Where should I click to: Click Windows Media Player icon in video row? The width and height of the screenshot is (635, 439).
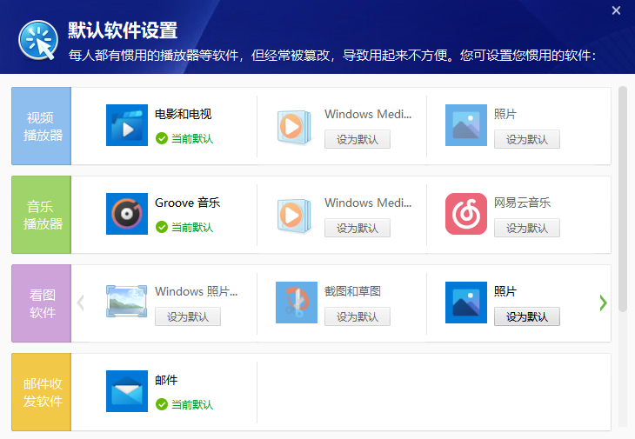[297, 126]
